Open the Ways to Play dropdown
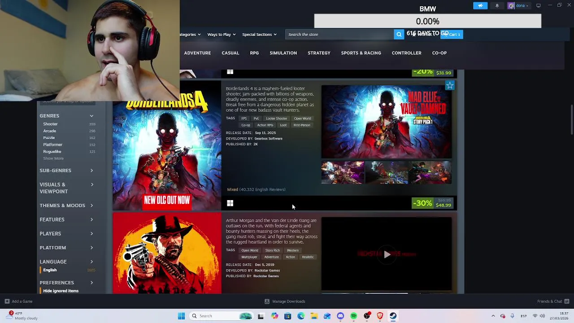 click(222, 35)
